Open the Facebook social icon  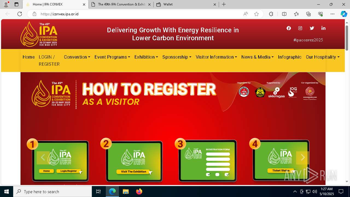(x=289, y=28)
